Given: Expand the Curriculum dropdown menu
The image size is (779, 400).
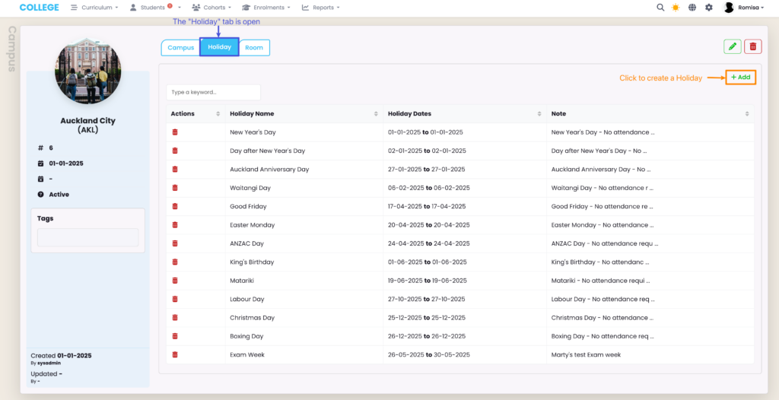Looking at the screenshot, I should 94,8.
